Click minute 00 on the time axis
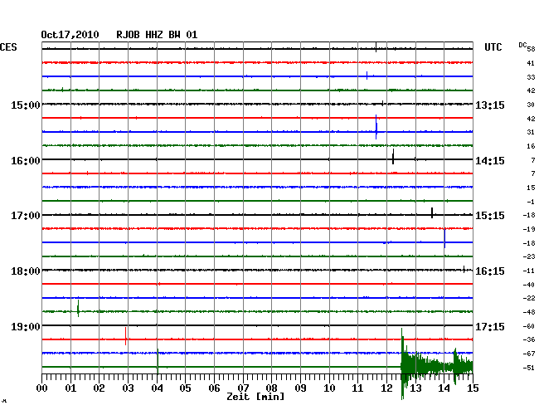 click(x=42, y=388)
